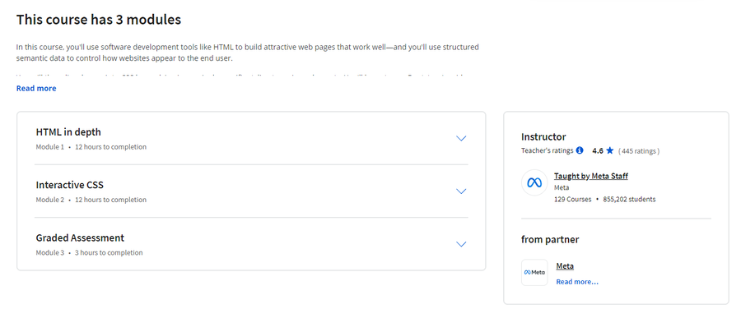Click the Instructor heading

pyautogui.click(x=543, y=137)
